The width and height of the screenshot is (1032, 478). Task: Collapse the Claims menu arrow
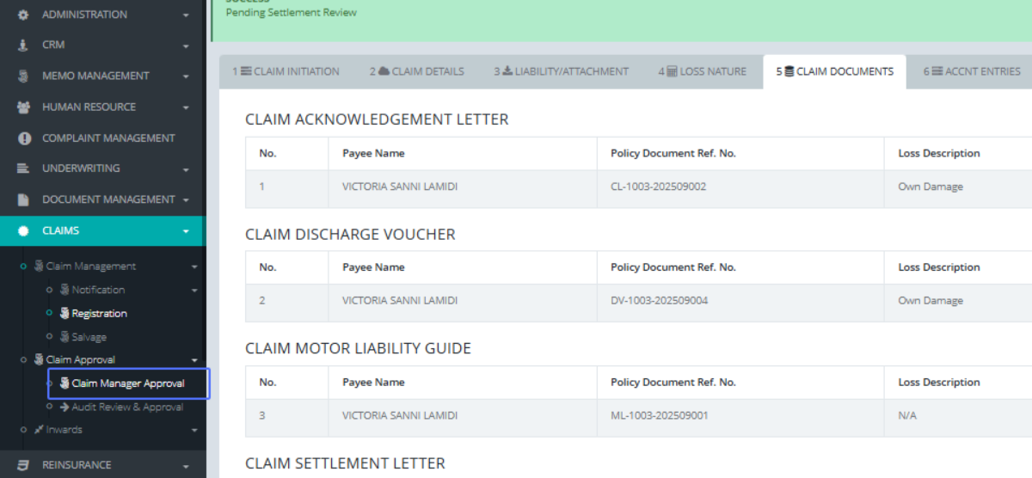186,231
